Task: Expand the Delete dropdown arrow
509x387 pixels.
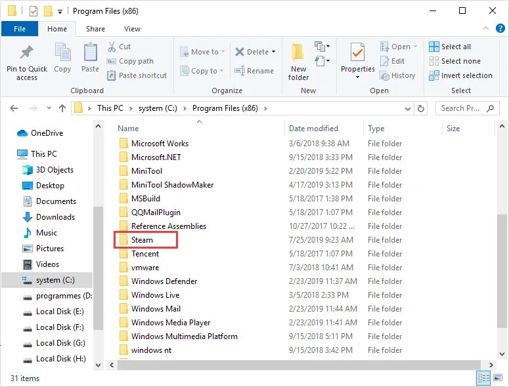Action: 274,52
